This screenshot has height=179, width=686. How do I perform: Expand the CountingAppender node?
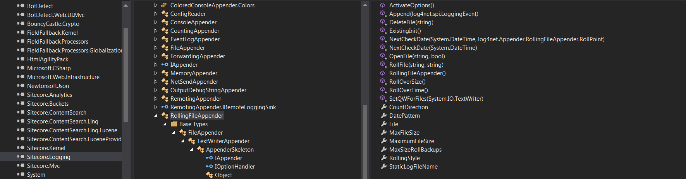(156, 31)
